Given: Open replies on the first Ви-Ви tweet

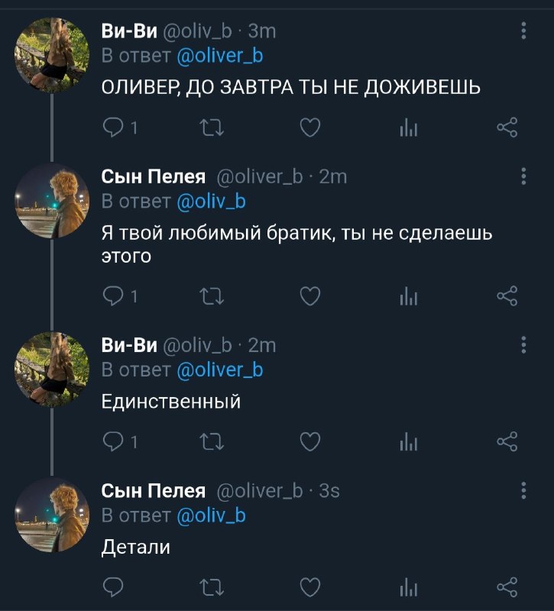Looking at the screenshot, I should pyautogui.click(x=120, y=128).
